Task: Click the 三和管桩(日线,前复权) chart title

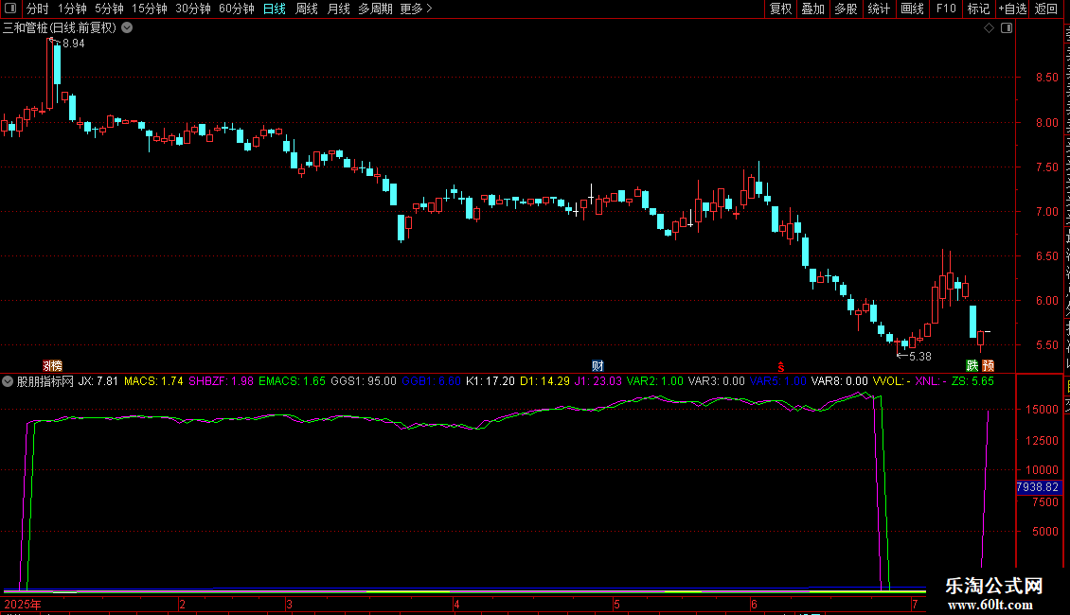Action: [60, 28]
